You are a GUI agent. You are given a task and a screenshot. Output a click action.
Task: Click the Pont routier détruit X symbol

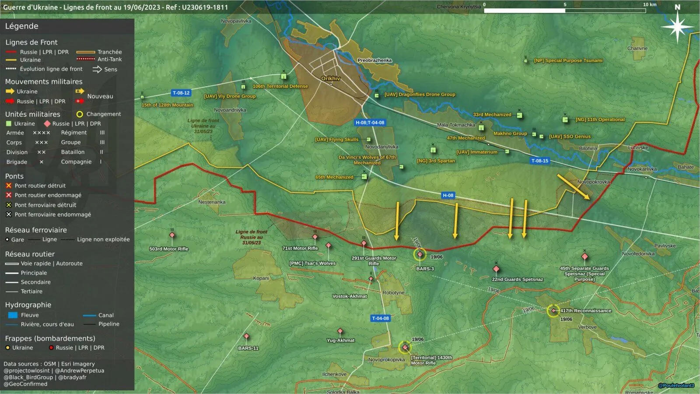coord(9,186)
